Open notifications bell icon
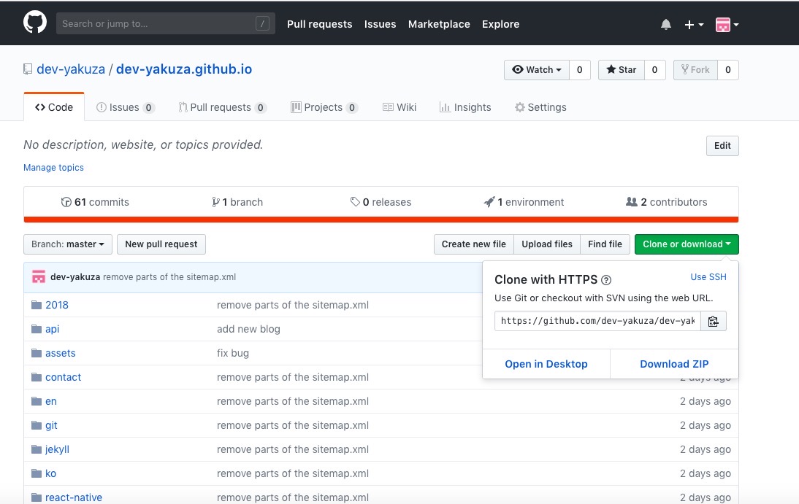 click(665, 25)
